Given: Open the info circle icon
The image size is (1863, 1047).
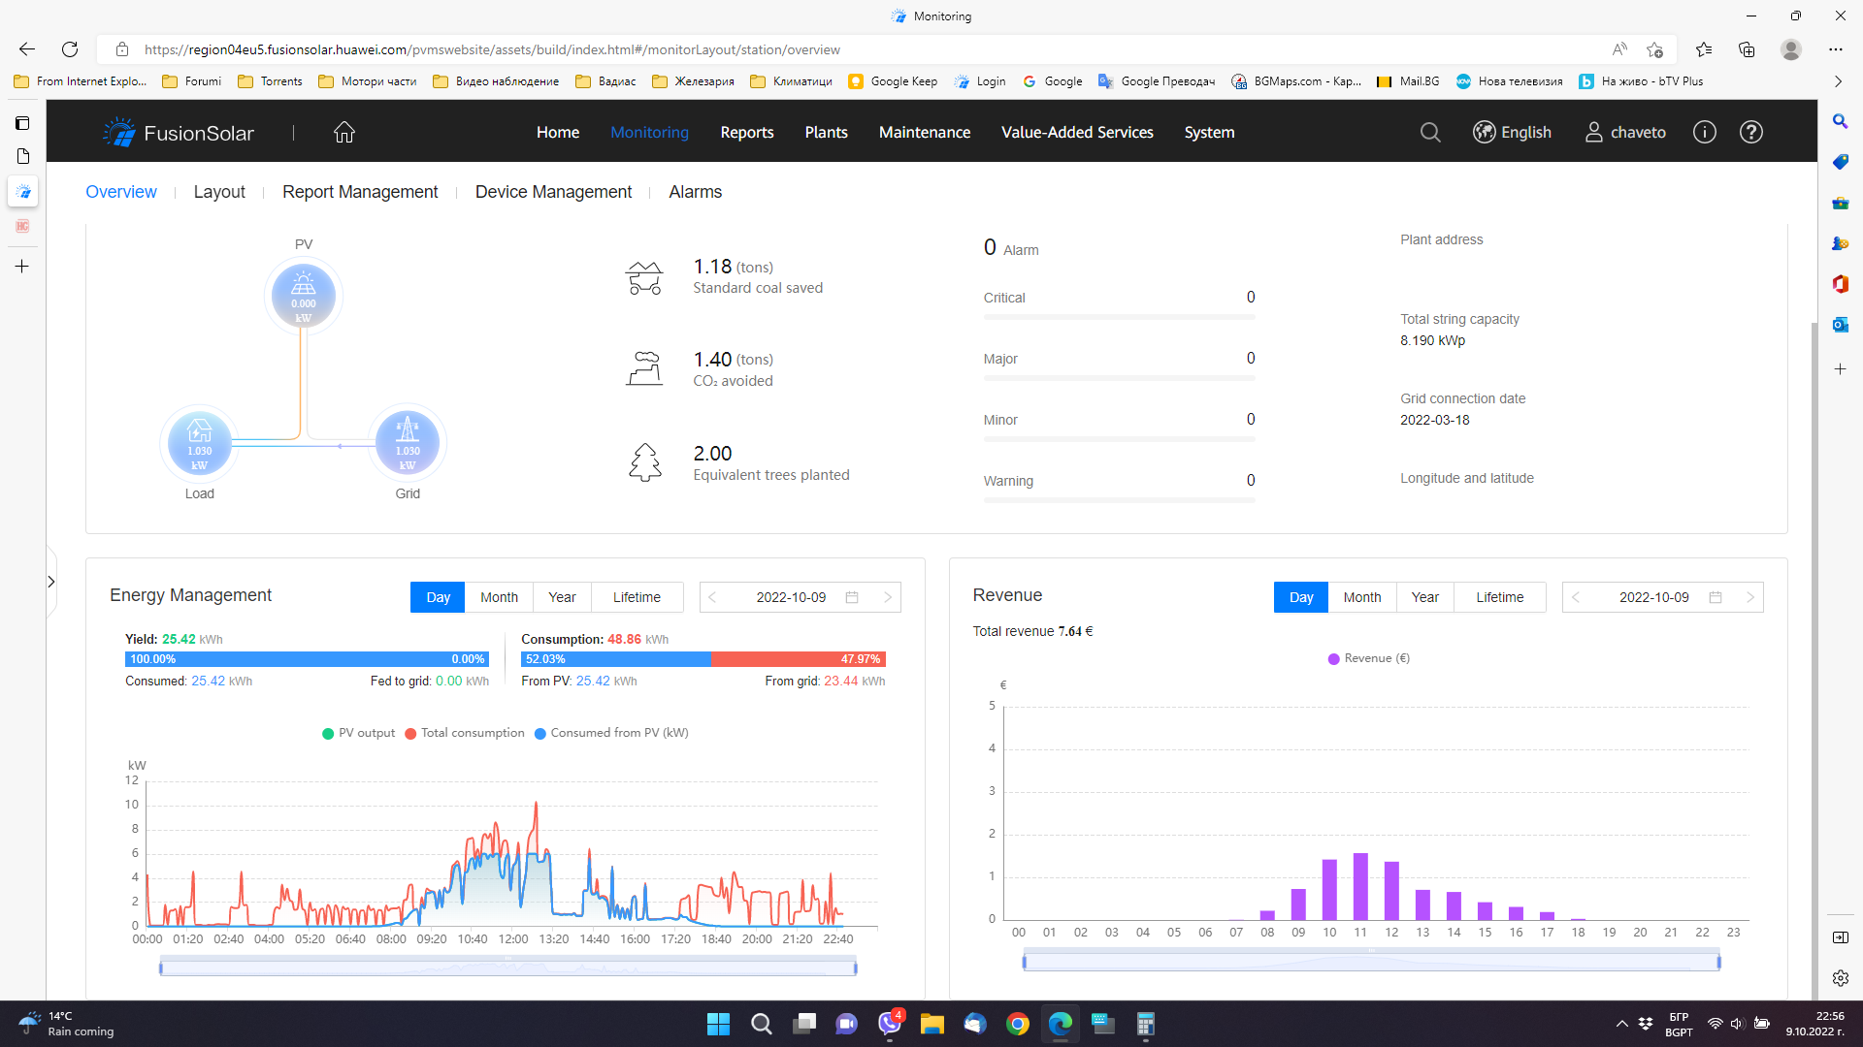Looking at the screenshot, I should (x=1705, y=132).
